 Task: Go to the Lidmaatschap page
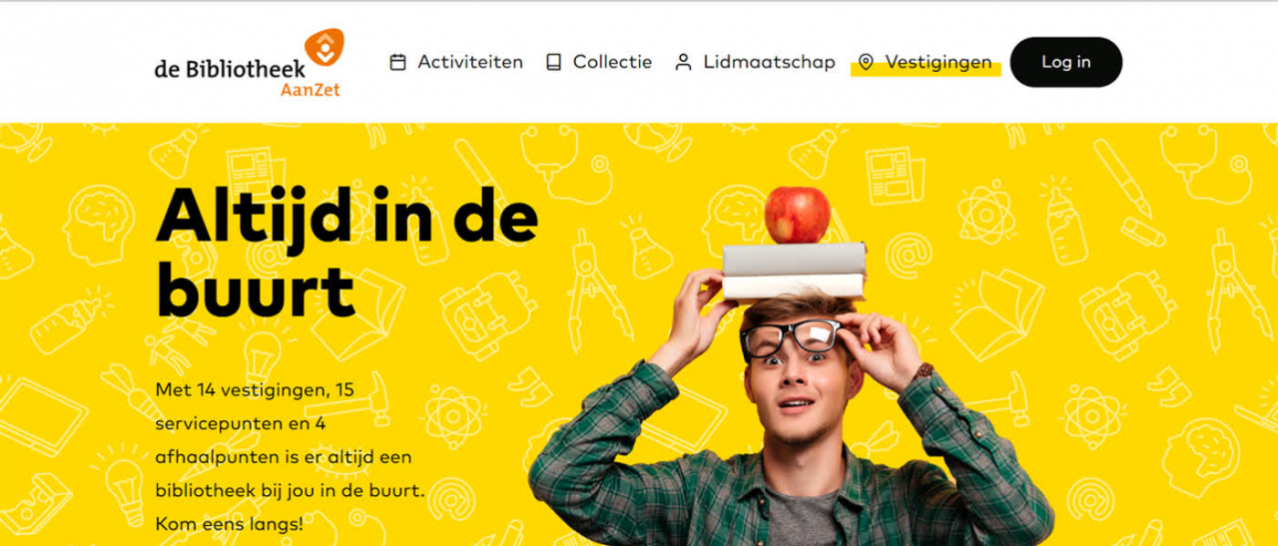769,62
